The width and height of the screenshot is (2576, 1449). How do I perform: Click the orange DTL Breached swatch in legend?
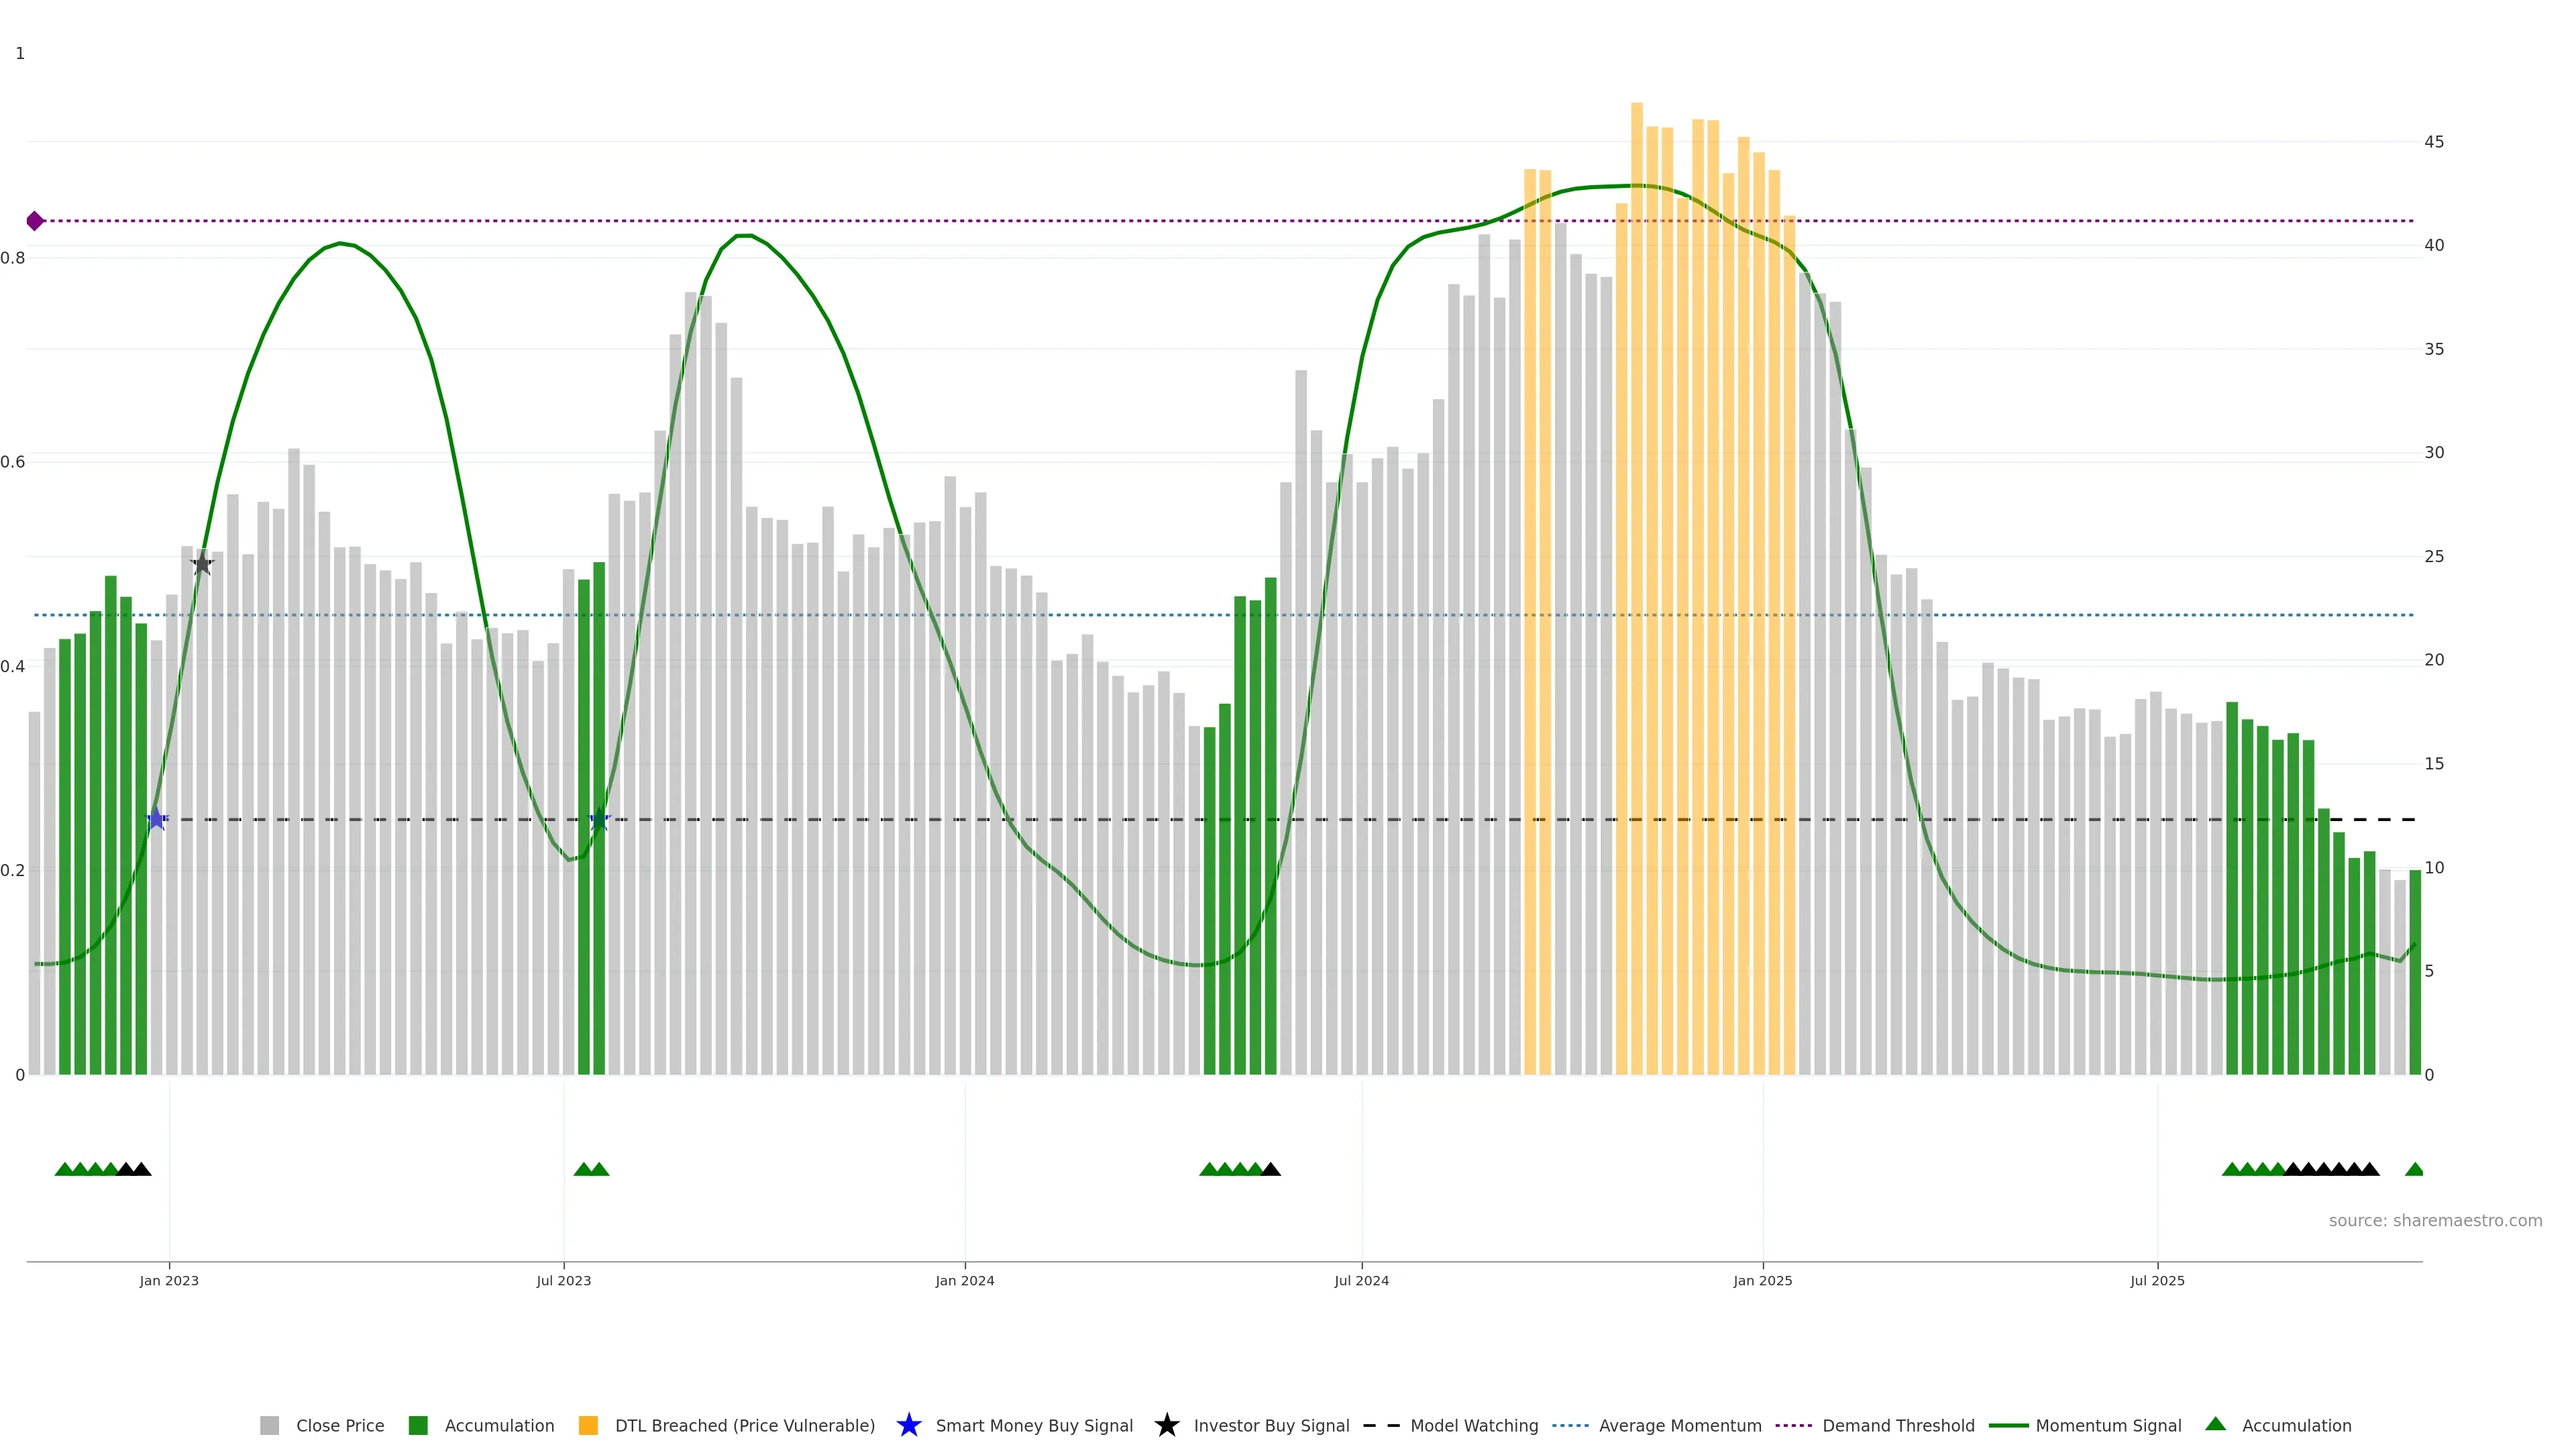pos(588,1425)
